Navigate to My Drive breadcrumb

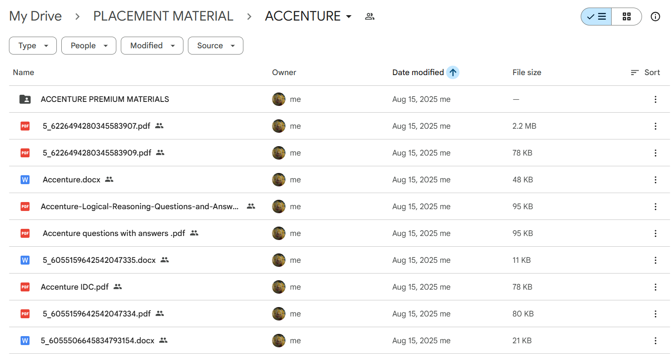point(35,17)
